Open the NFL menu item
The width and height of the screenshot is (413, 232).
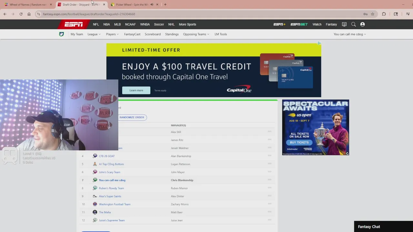point(96,24)
